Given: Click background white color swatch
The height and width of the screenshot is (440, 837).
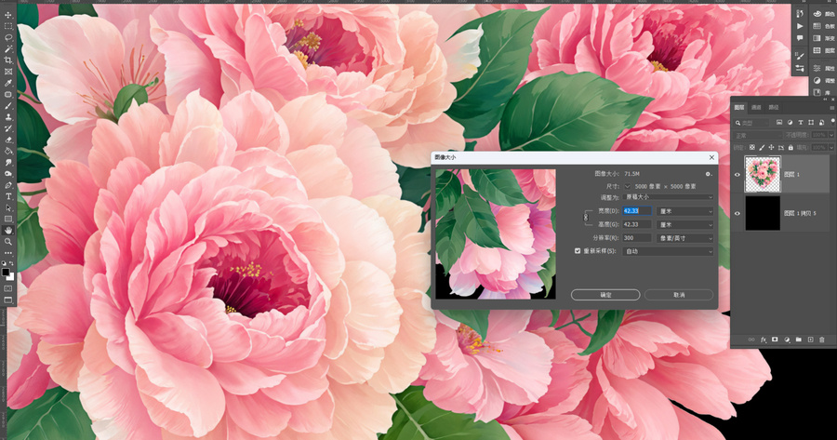Looking at the screenshot, I should coord(10,277).
